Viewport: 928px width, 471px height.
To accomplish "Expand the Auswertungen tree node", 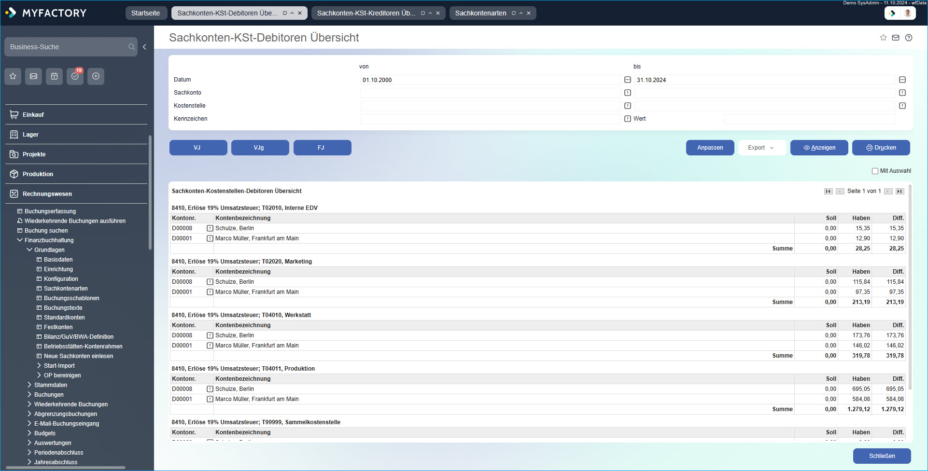I will point(29,443).
